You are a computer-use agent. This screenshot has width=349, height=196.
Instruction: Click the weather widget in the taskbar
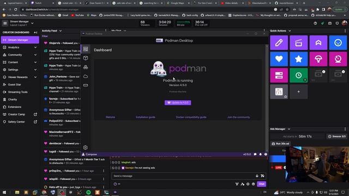(289, 192)
